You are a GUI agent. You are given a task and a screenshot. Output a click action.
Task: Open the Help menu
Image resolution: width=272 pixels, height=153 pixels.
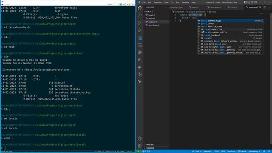coord(194,3)
